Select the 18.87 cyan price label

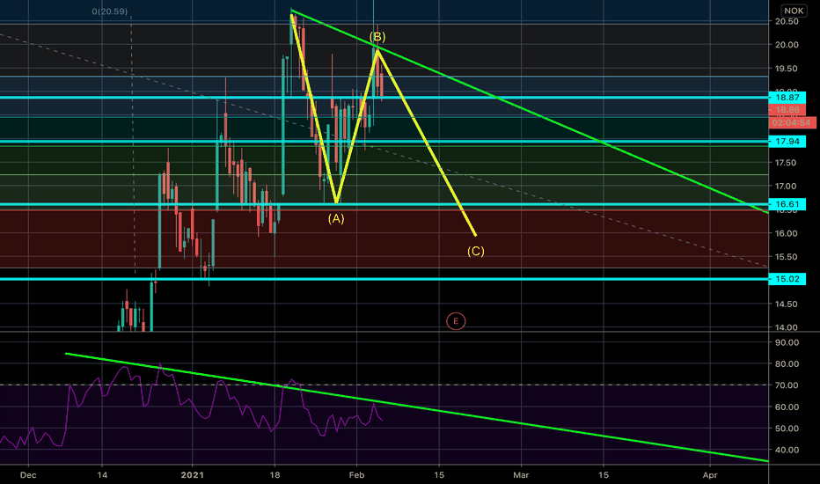click(787, 98)
